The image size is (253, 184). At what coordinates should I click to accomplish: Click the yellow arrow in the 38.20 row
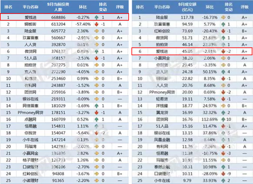tap(223, 58)
